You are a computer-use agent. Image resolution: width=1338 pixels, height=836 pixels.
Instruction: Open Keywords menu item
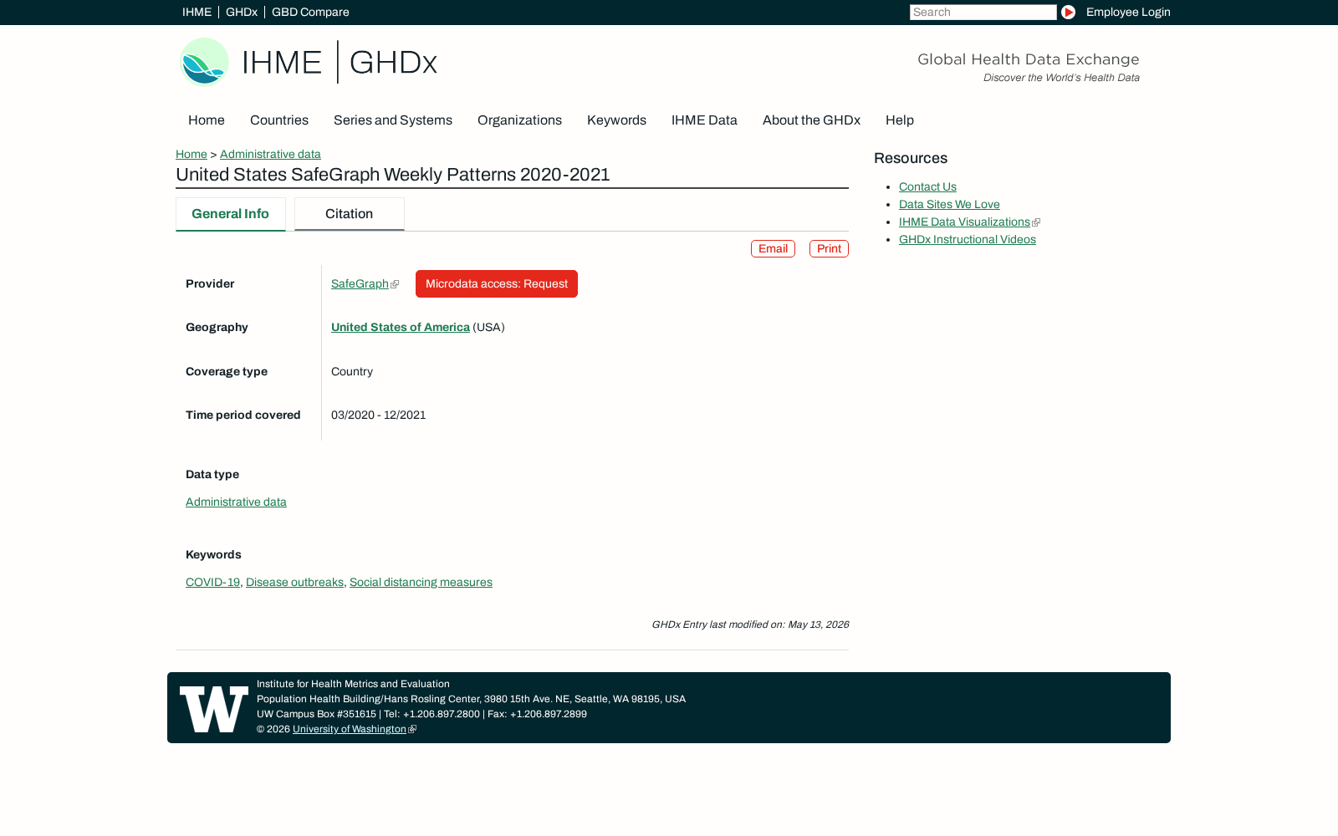coord(616,120)
